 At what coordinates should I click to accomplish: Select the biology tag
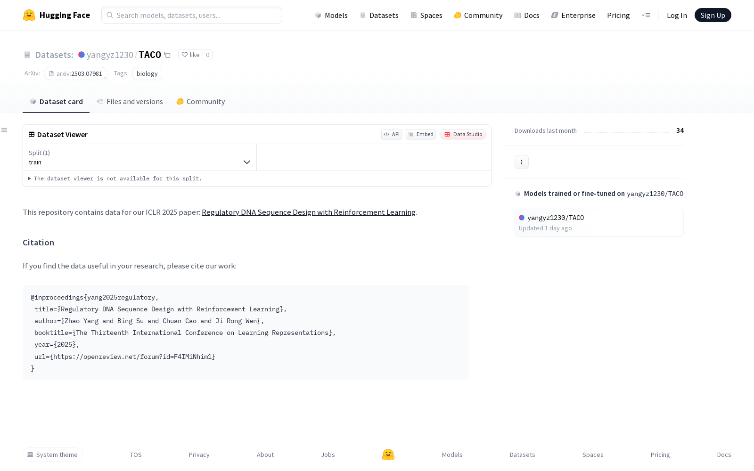coord(147,73)
